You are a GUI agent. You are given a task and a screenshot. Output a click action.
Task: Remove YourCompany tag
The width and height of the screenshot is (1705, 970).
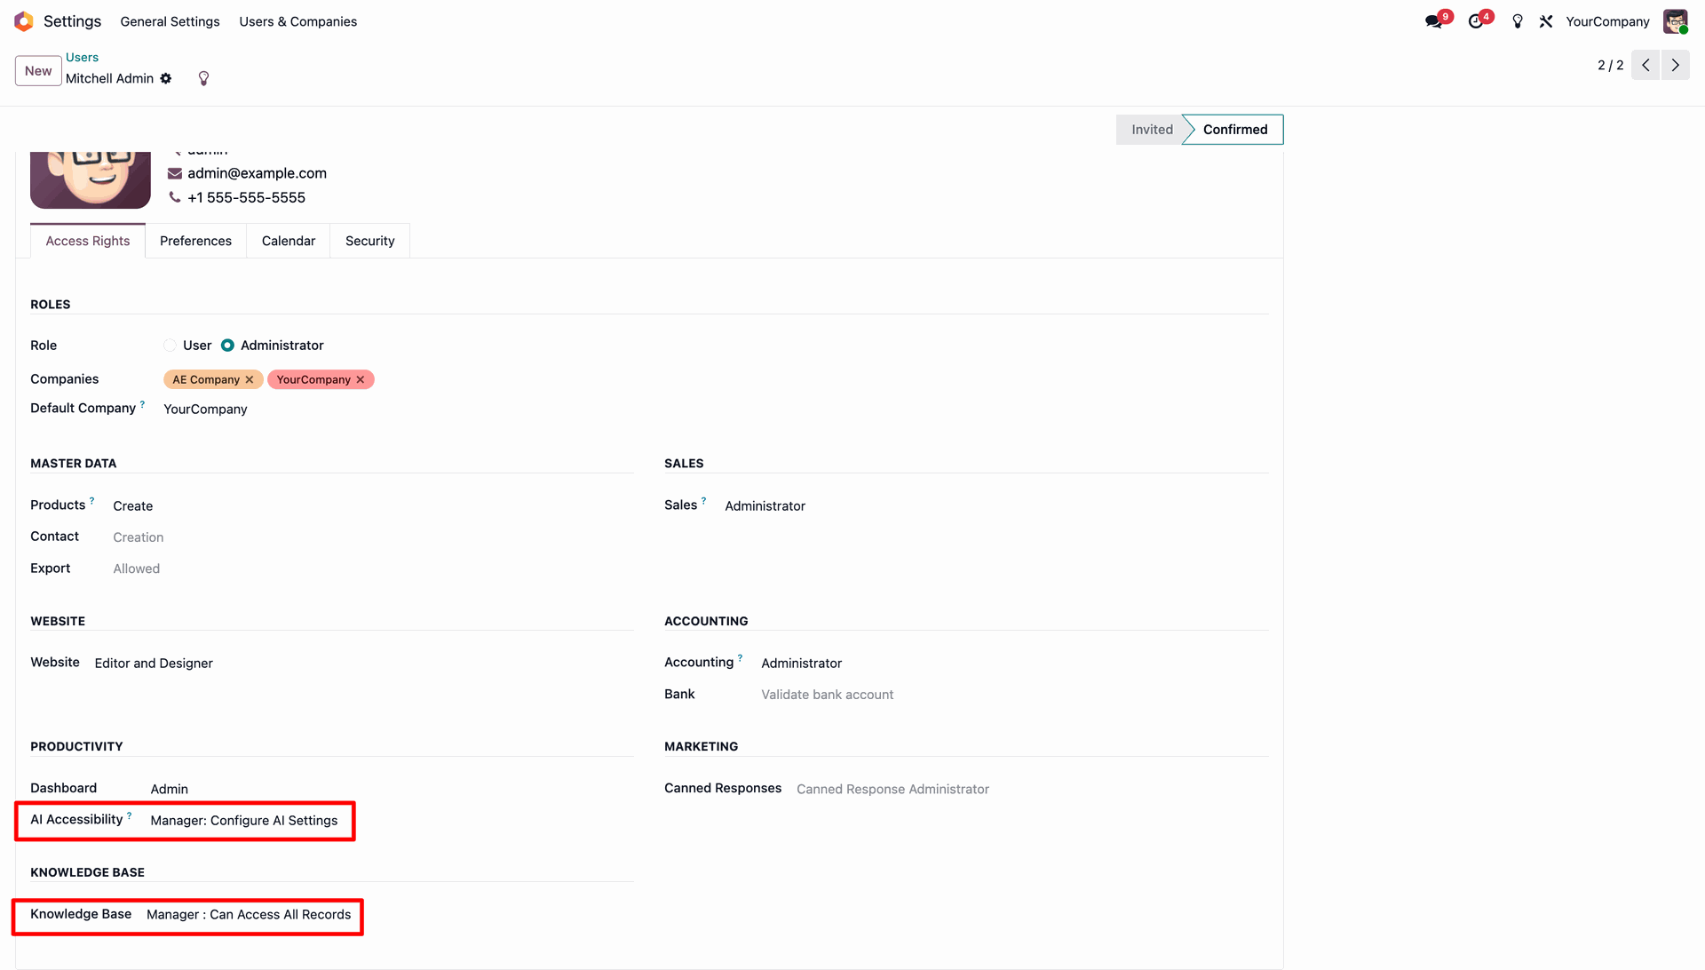tap(361, 379)
